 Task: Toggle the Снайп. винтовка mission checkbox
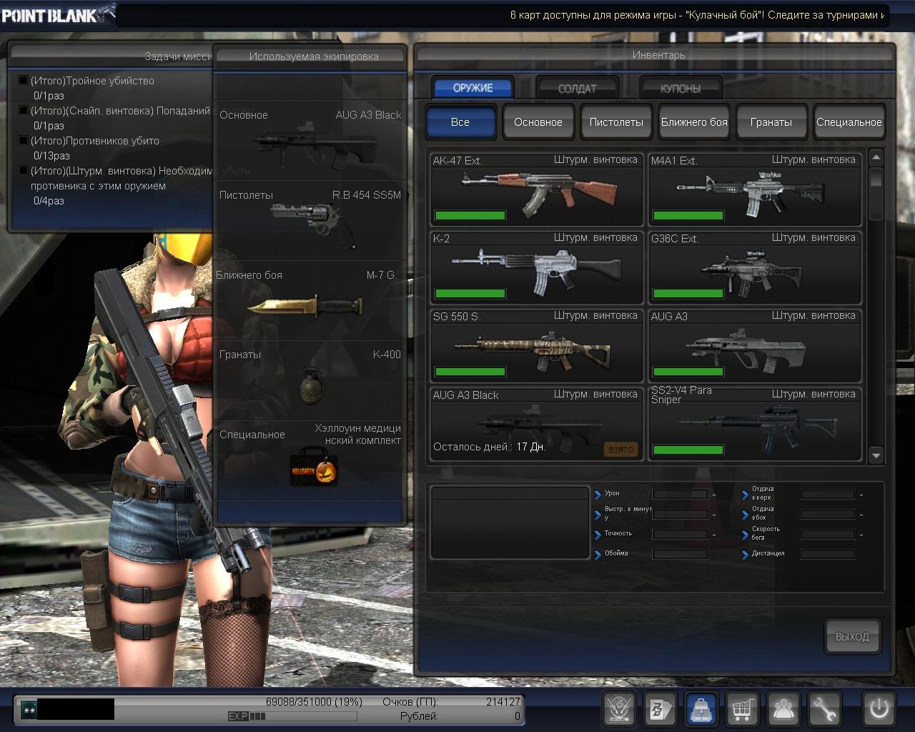pyautogui.click(x=24, y=111)
